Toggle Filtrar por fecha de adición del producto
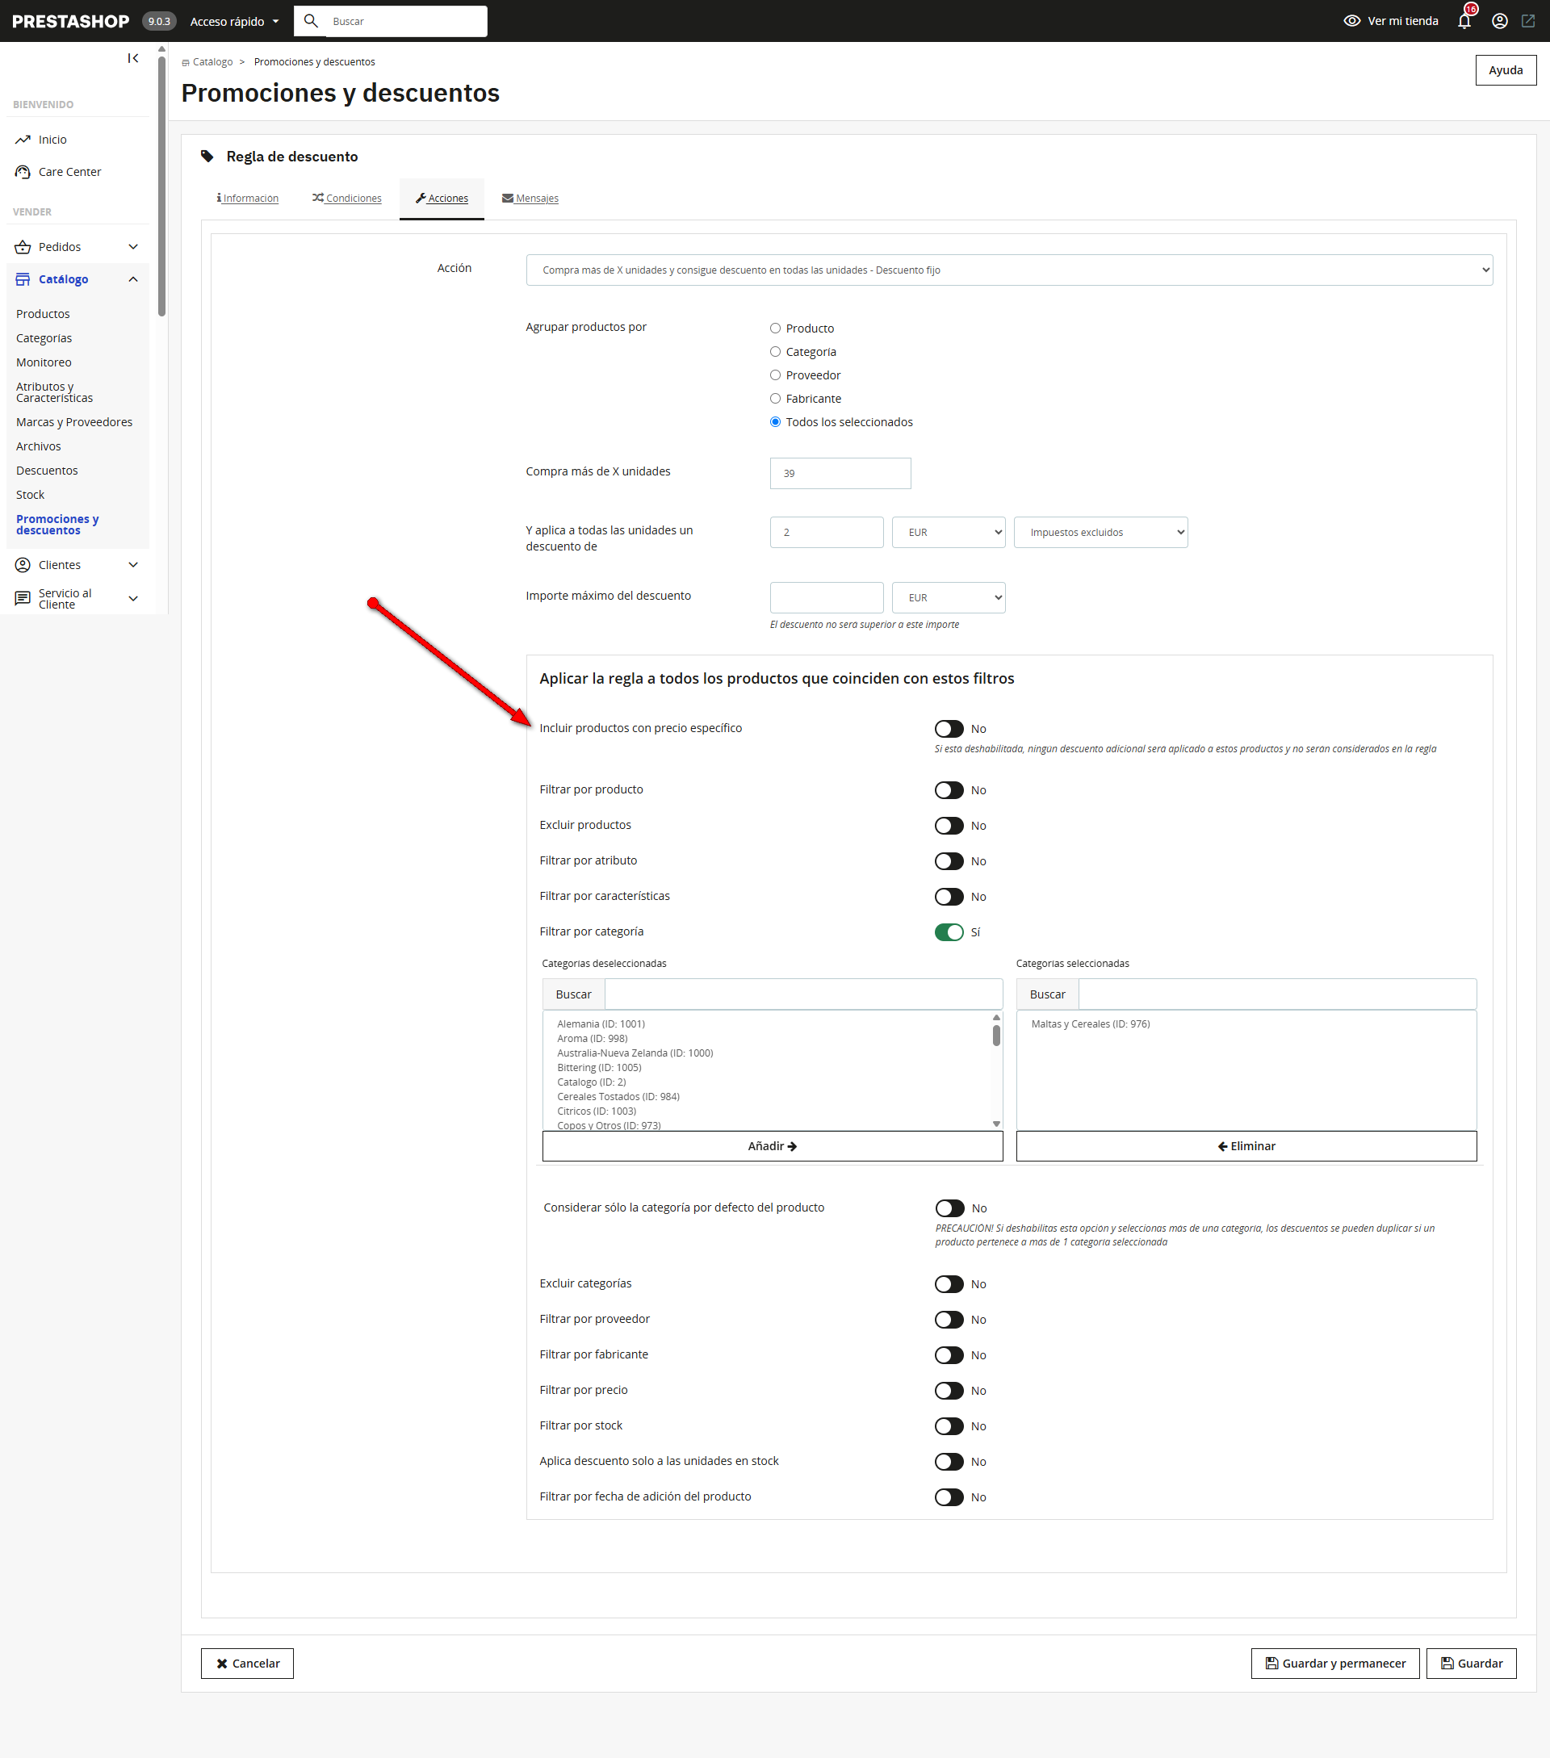Screen dimensions: 1550x1758 click(949, 1497)
